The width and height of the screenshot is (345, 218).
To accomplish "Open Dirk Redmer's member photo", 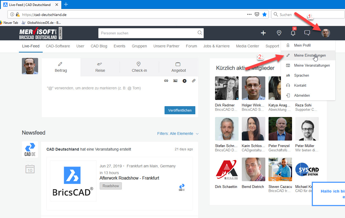I will point(227,88).
